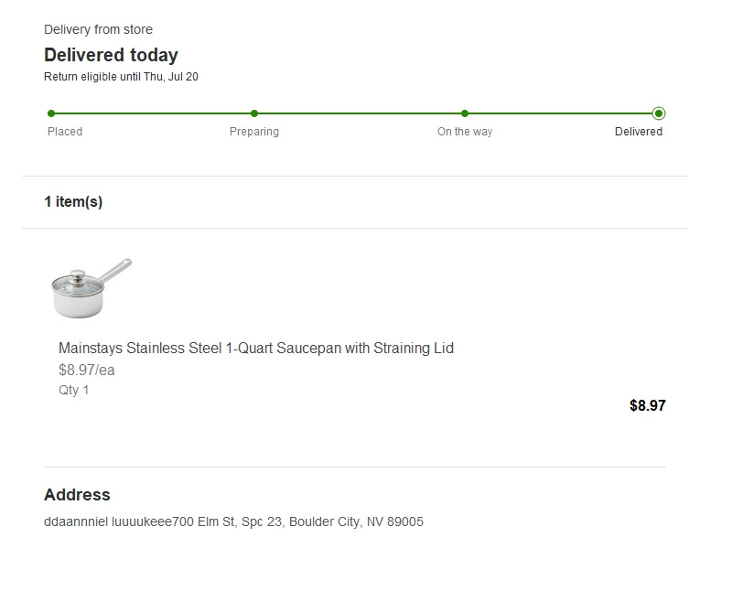The image size is (732, 591).
Task: Click the Placed step dot on tracker
Action: point(51,113)
